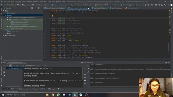Open the File menu
173x97 pixels.
coord(5,2)
